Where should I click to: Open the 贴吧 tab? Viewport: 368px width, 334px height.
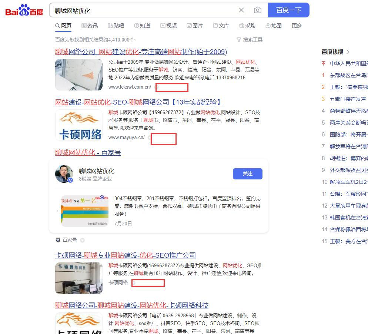pos(116,26)
